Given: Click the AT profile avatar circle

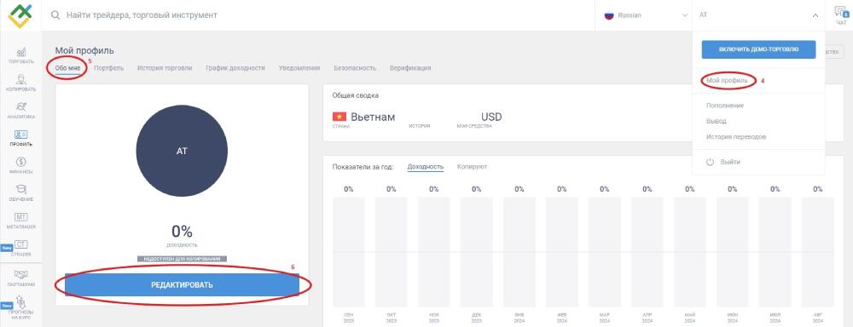Looking at the screenshot, I should (x=182, y=151).
